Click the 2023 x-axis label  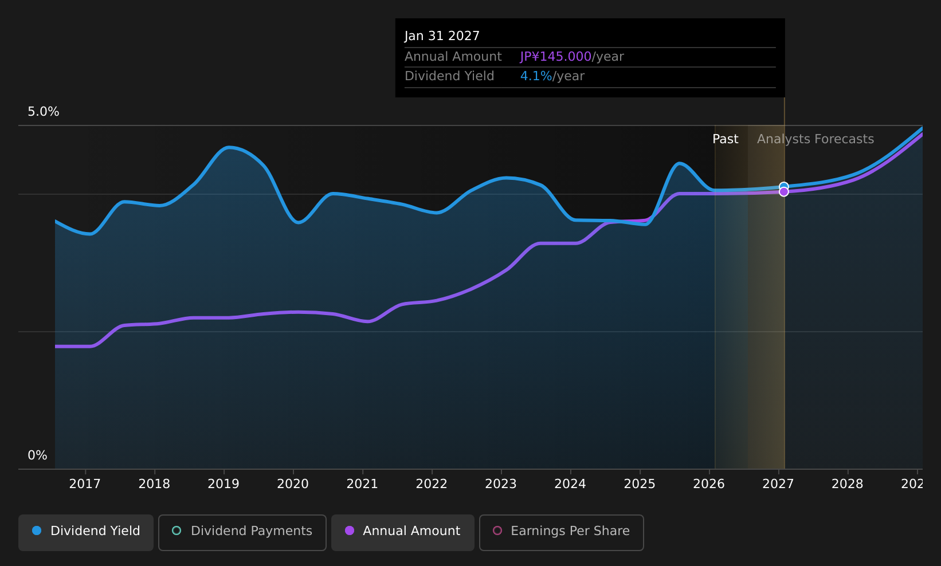click(501, 484)
